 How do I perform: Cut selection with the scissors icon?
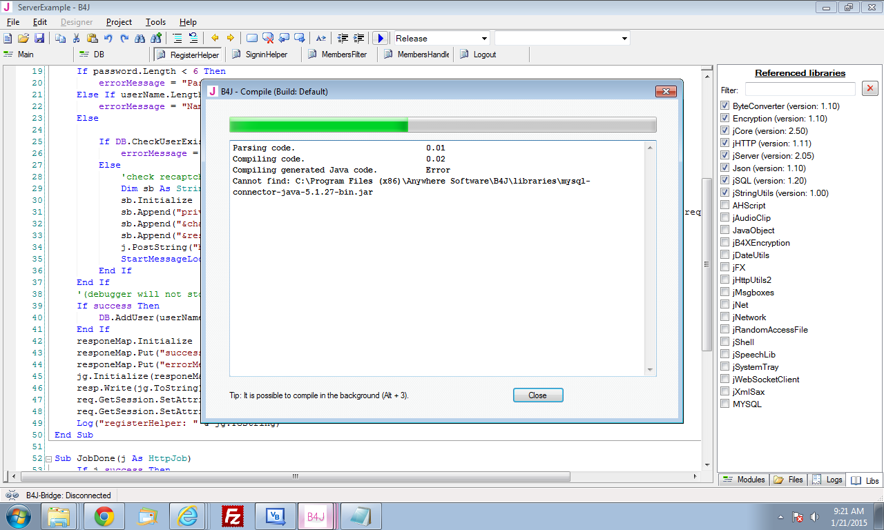[76, 39]
